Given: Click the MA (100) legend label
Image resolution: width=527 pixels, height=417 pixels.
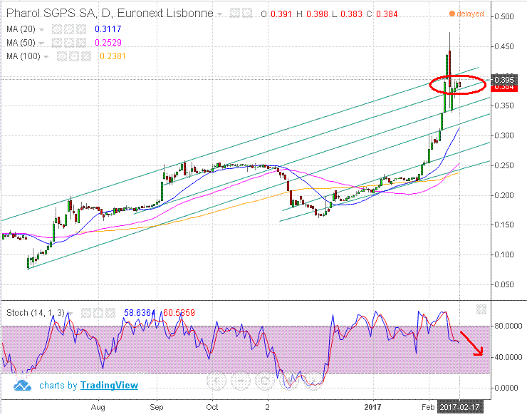Looking at the screenshot, I should (x=24, y=56).
